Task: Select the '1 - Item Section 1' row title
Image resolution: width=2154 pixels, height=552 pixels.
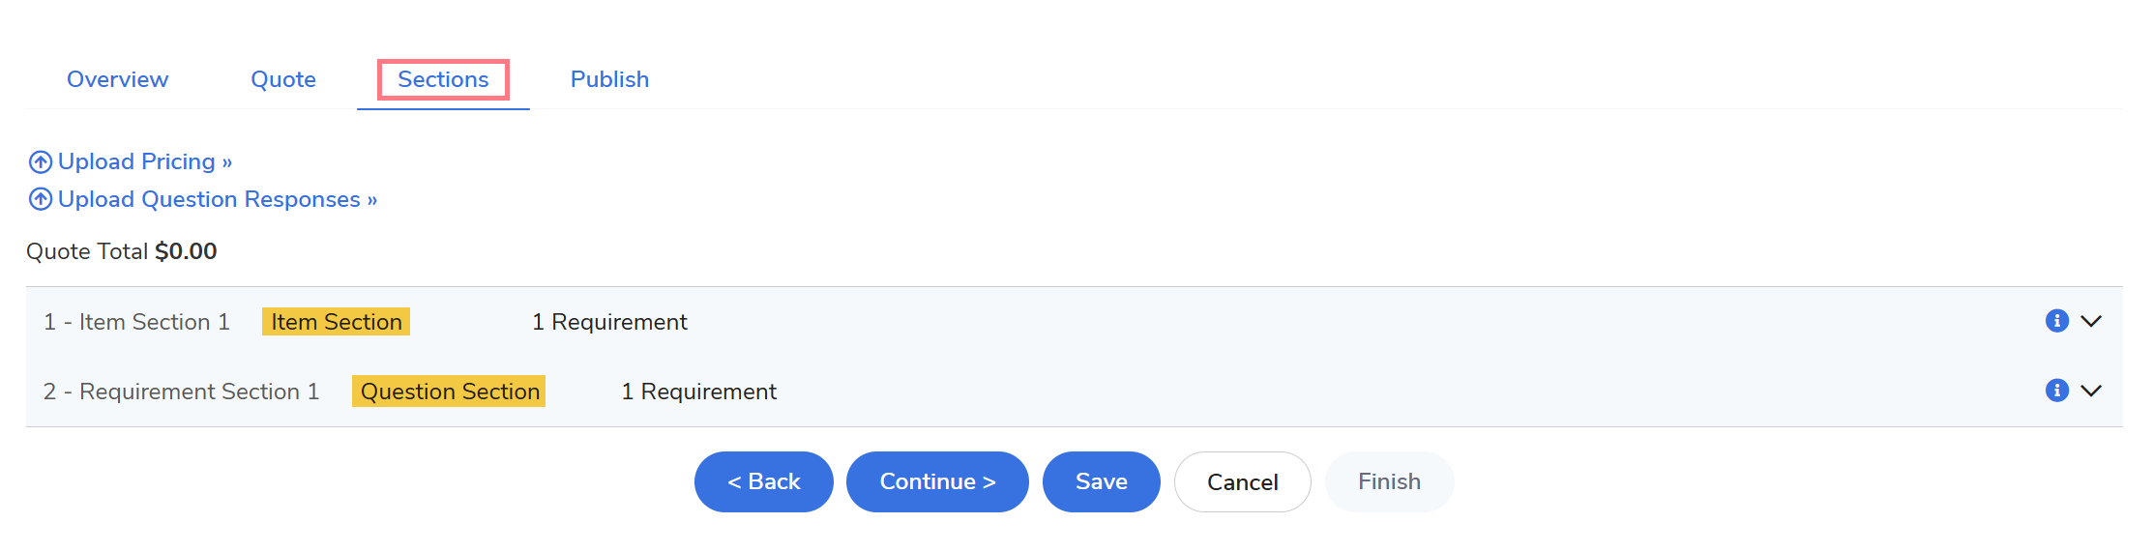Action: 136,322
